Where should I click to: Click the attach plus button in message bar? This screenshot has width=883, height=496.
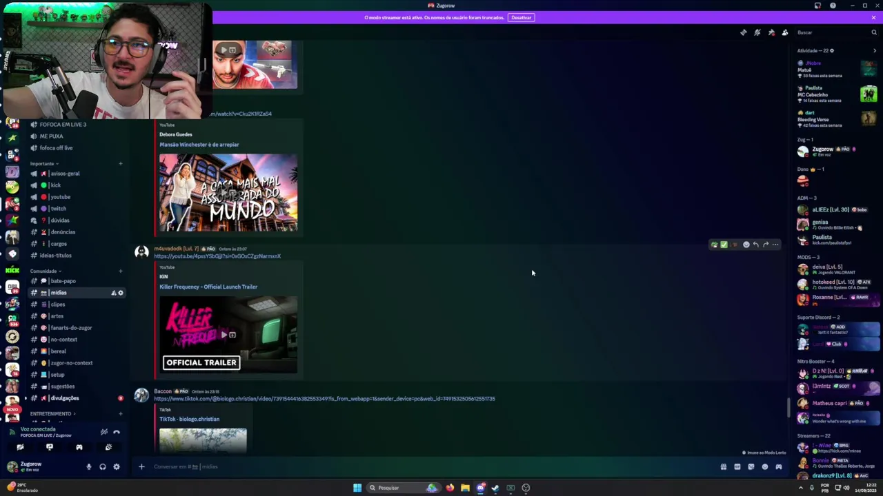pyautogui.click(x=141, y=467)
